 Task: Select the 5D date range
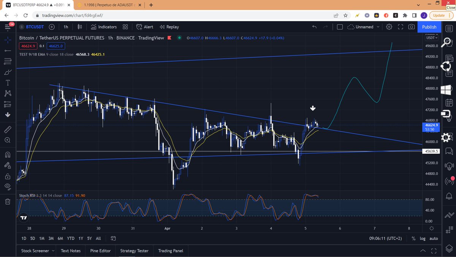pyautogui.click(x=33, y=238)
